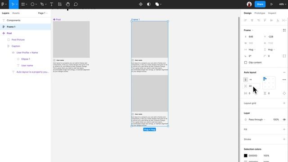
Task: Select the User name layer
Action: [x=25, y=65]
